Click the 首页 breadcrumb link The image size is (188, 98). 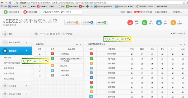pyautogui.click(x=175, y=34)
